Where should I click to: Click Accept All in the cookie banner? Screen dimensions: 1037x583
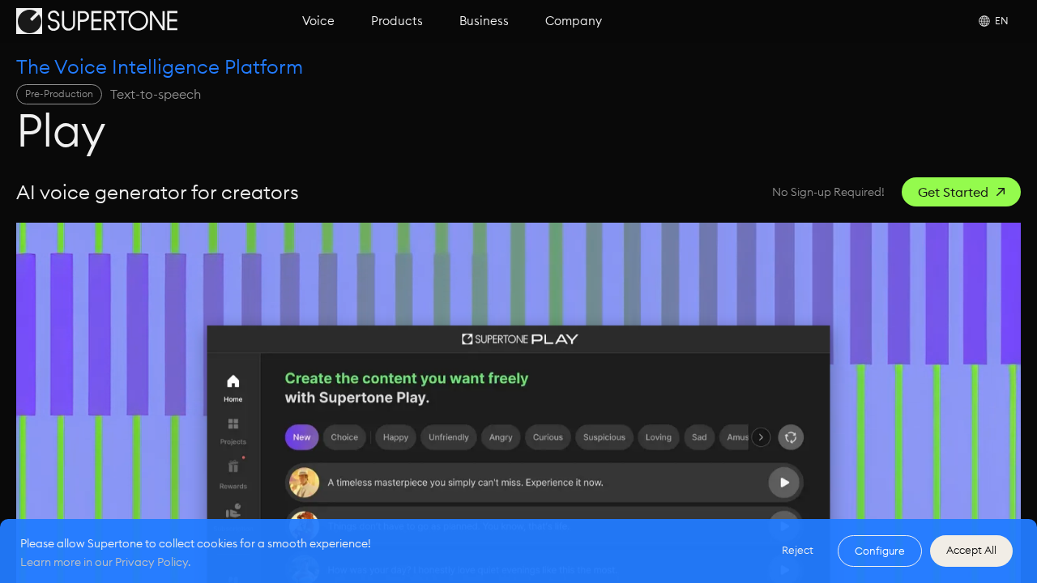(x=971, y=551)
